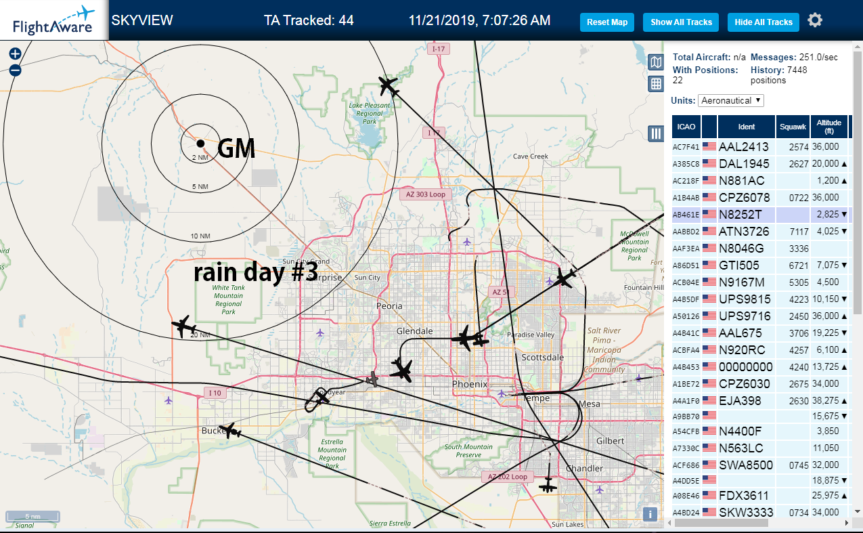863x533 pixels.
Task: Select the highlighted N8252T row
Action: [x=761, y=214]
